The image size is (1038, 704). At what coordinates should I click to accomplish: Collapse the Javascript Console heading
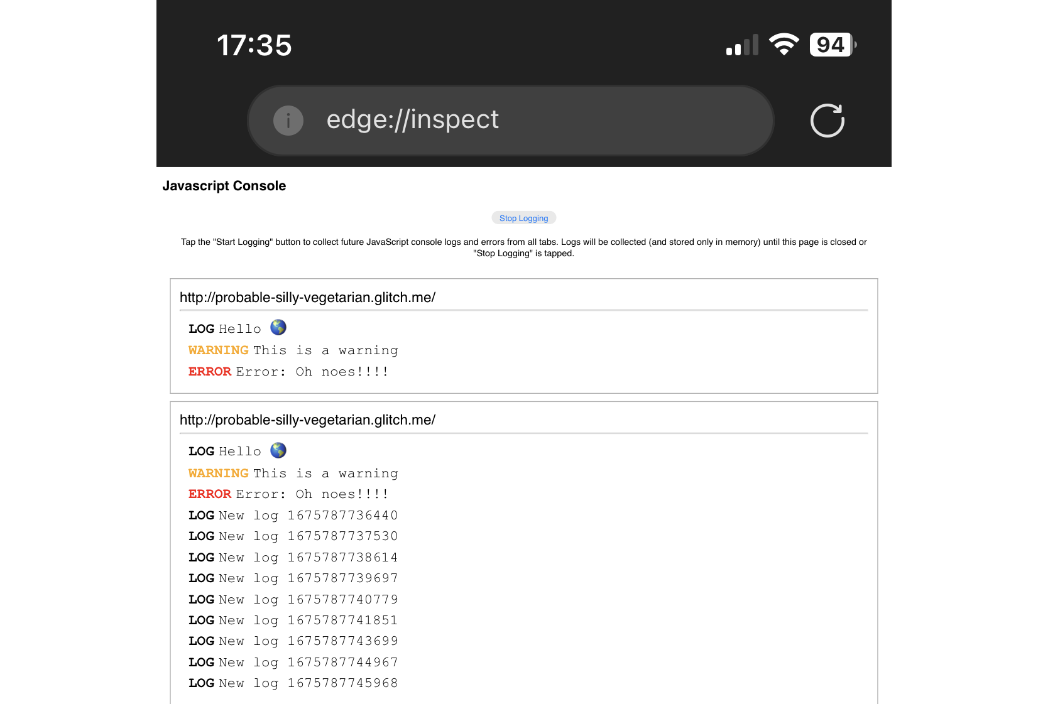click(224, 186)
